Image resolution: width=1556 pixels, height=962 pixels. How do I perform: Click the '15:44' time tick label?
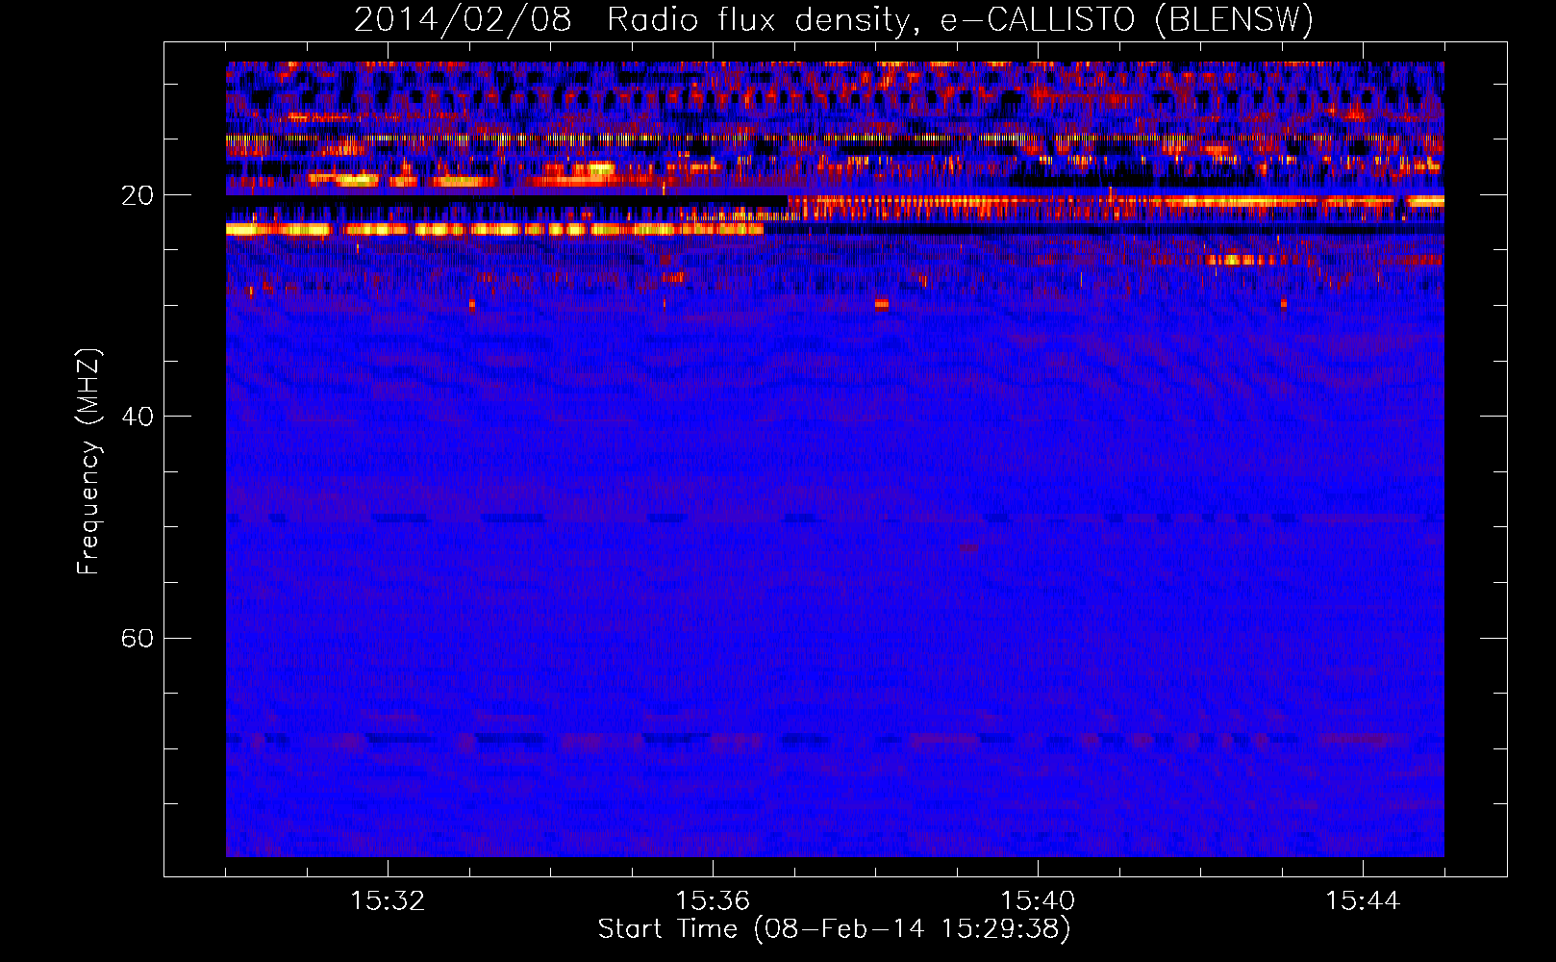pyautogui.click(x=1363, y=900)
